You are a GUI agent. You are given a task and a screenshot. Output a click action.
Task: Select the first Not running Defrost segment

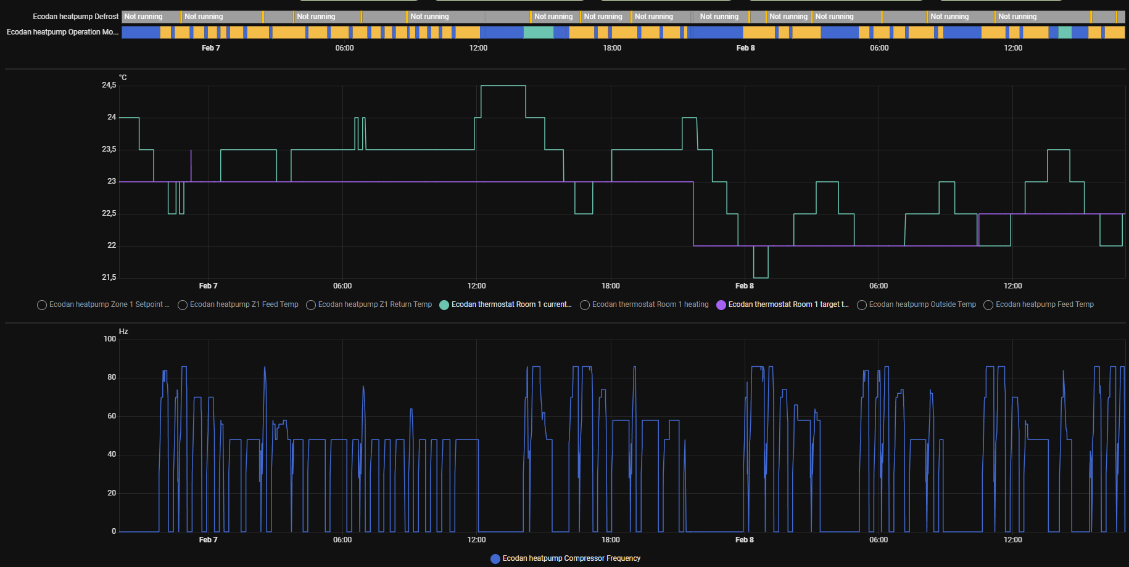click(x=151, y=17)
